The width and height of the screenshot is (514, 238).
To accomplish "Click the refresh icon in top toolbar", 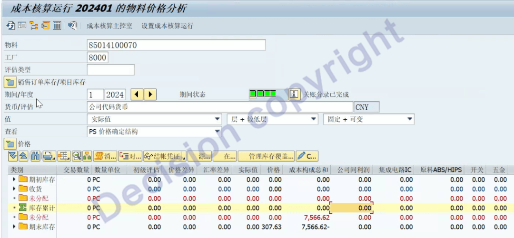I will click(10, 26).
